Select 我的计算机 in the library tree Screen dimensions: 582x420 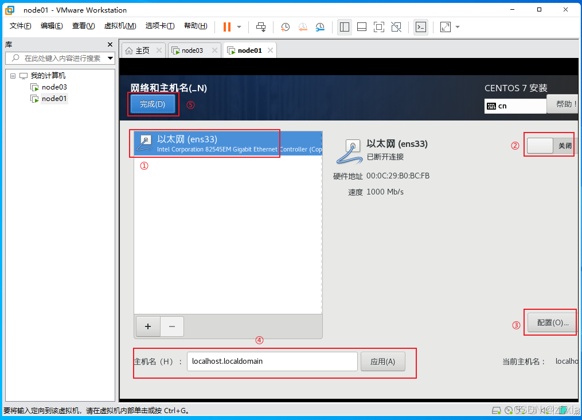pos(48,76)
